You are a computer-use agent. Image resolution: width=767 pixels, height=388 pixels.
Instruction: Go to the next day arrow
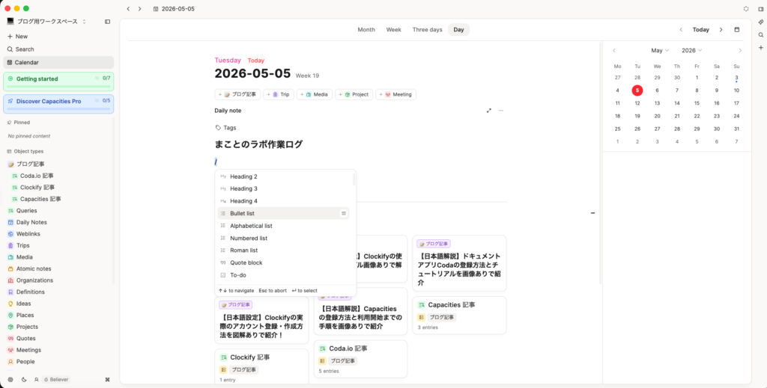point(721,30)
